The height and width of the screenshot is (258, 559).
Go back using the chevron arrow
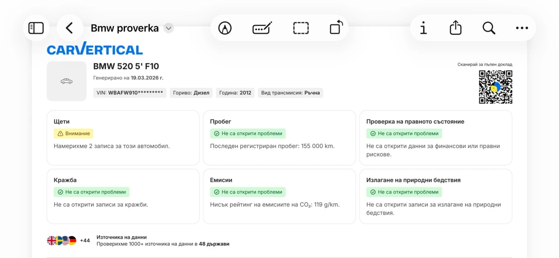(x=70, y=28)
